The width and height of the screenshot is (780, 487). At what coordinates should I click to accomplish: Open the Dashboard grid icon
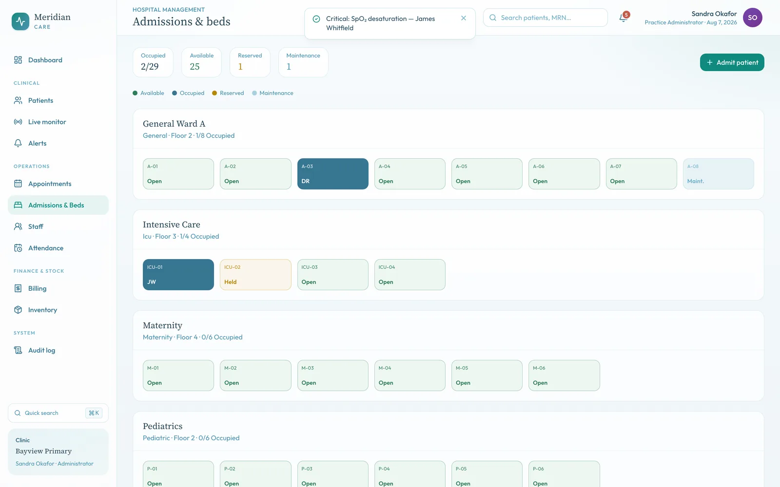(x=18, y=60)
